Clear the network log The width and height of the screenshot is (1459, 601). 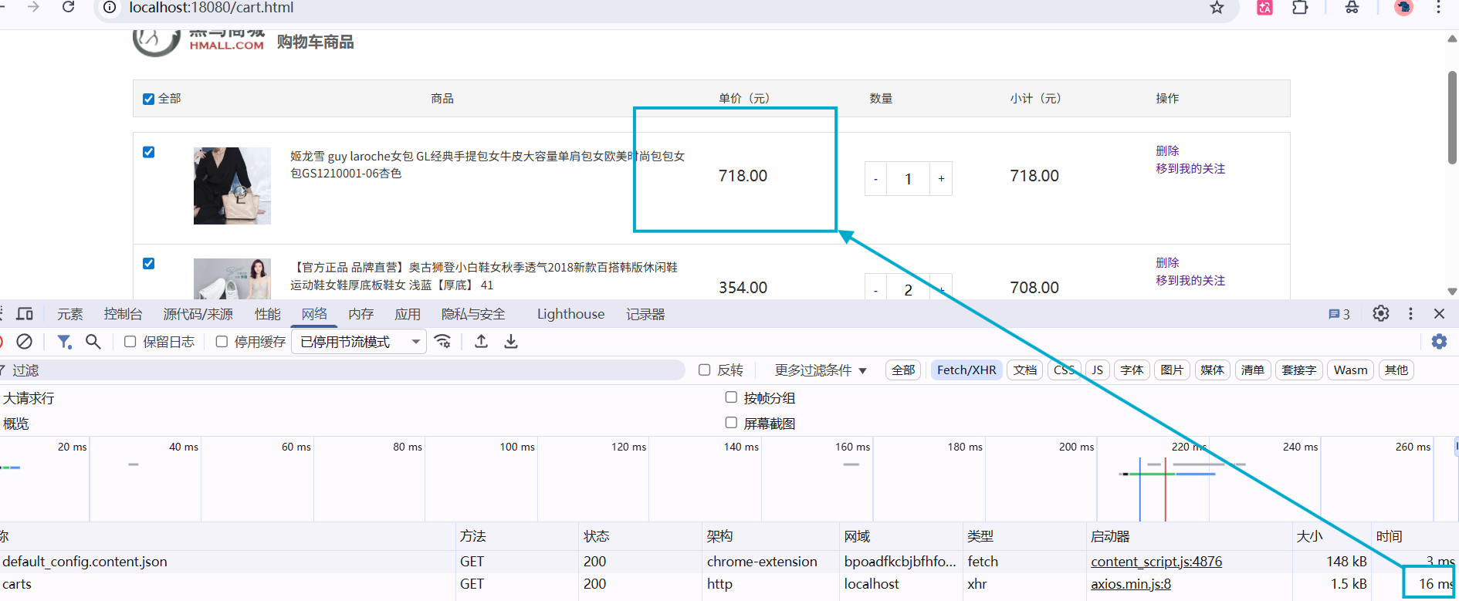[x=25, y=341]
